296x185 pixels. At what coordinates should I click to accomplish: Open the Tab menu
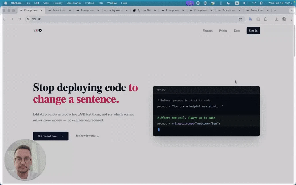point(101,3)
